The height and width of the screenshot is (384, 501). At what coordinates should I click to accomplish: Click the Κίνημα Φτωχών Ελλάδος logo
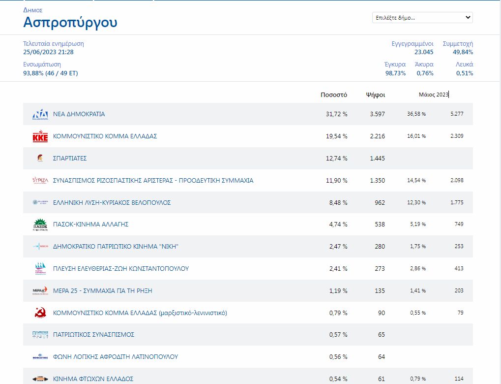coord(40,379)
